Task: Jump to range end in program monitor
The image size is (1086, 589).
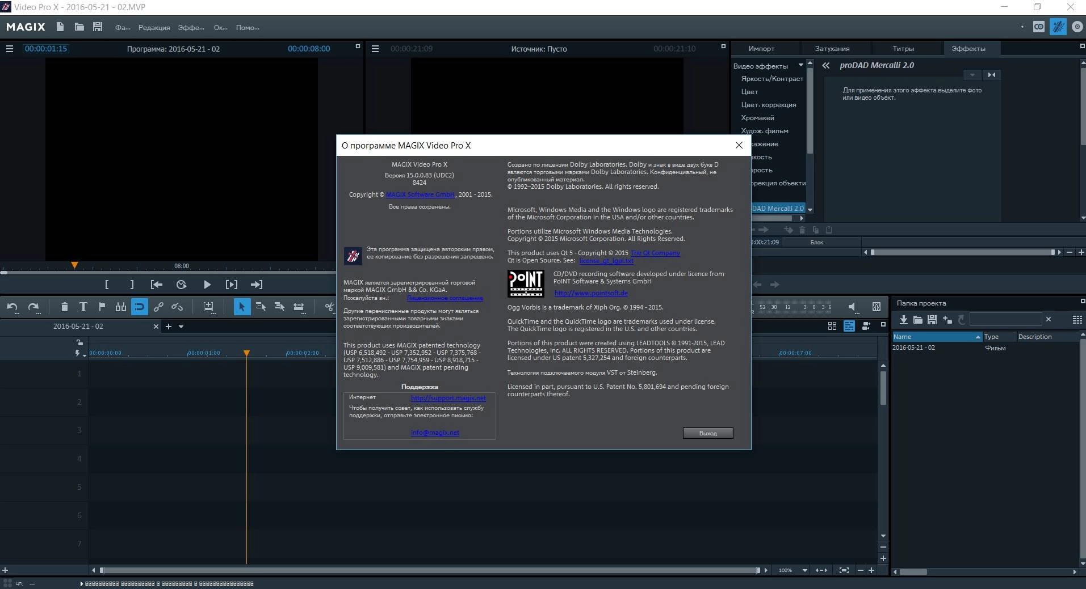Action: click(257, 285)
